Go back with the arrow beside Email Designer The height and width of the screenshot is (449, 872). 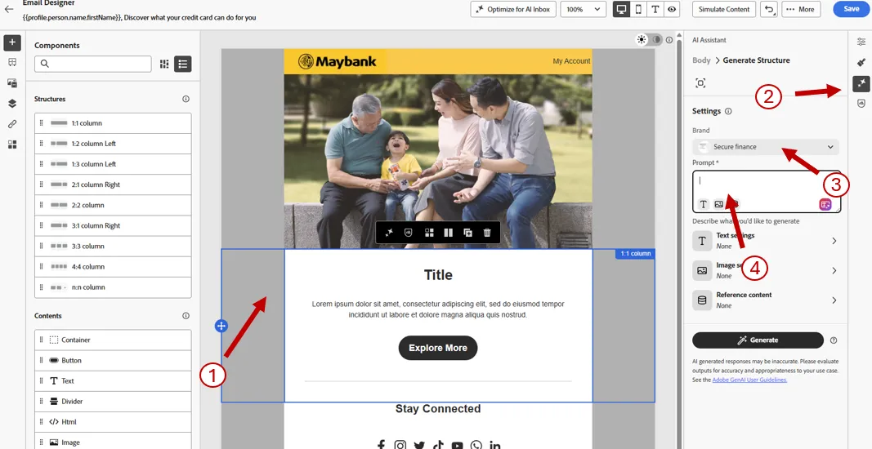[x=9, y=9]
